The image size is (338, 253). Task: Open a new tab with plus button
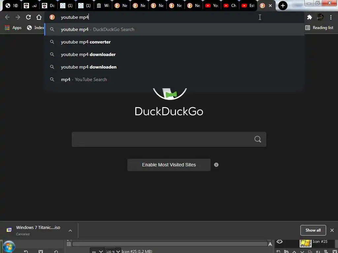283,6
